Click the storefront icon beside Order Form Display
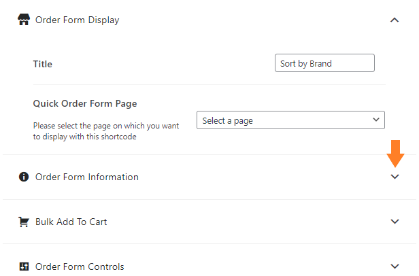 point(24,20)
